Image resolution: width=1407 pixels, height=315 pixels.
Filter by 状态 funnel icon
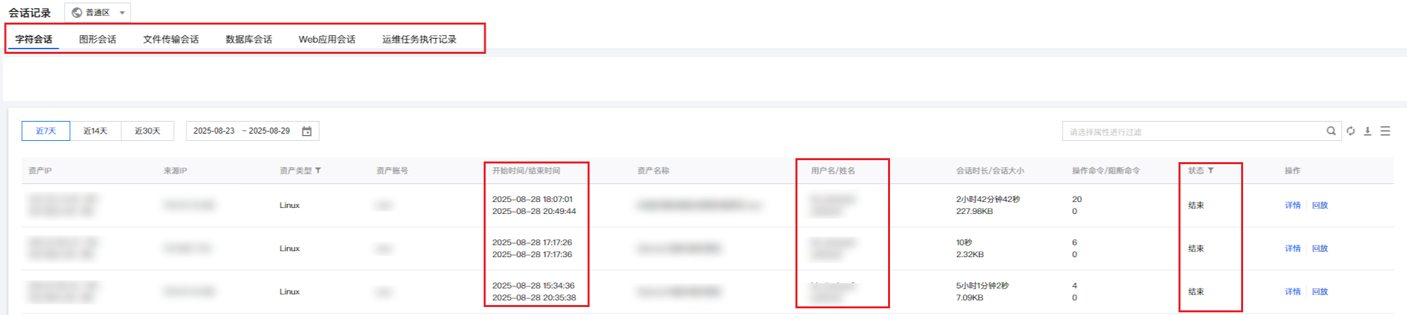(1210, 171)
